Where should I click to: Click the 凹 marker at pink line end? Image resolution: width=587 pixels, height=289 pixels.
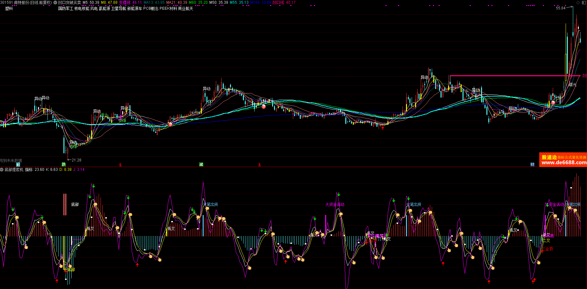[x=584, y=76]
